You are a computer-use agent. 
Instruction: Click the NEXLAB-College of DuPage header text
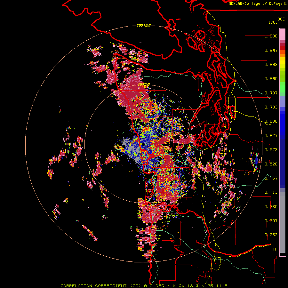point(257,4)
